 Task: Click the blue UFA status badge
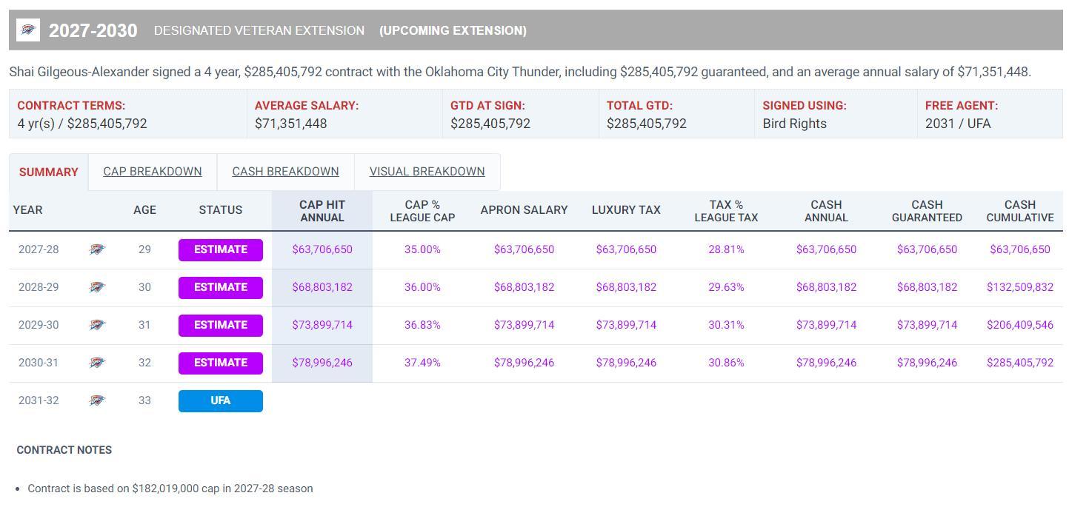(x=220, y=401)
